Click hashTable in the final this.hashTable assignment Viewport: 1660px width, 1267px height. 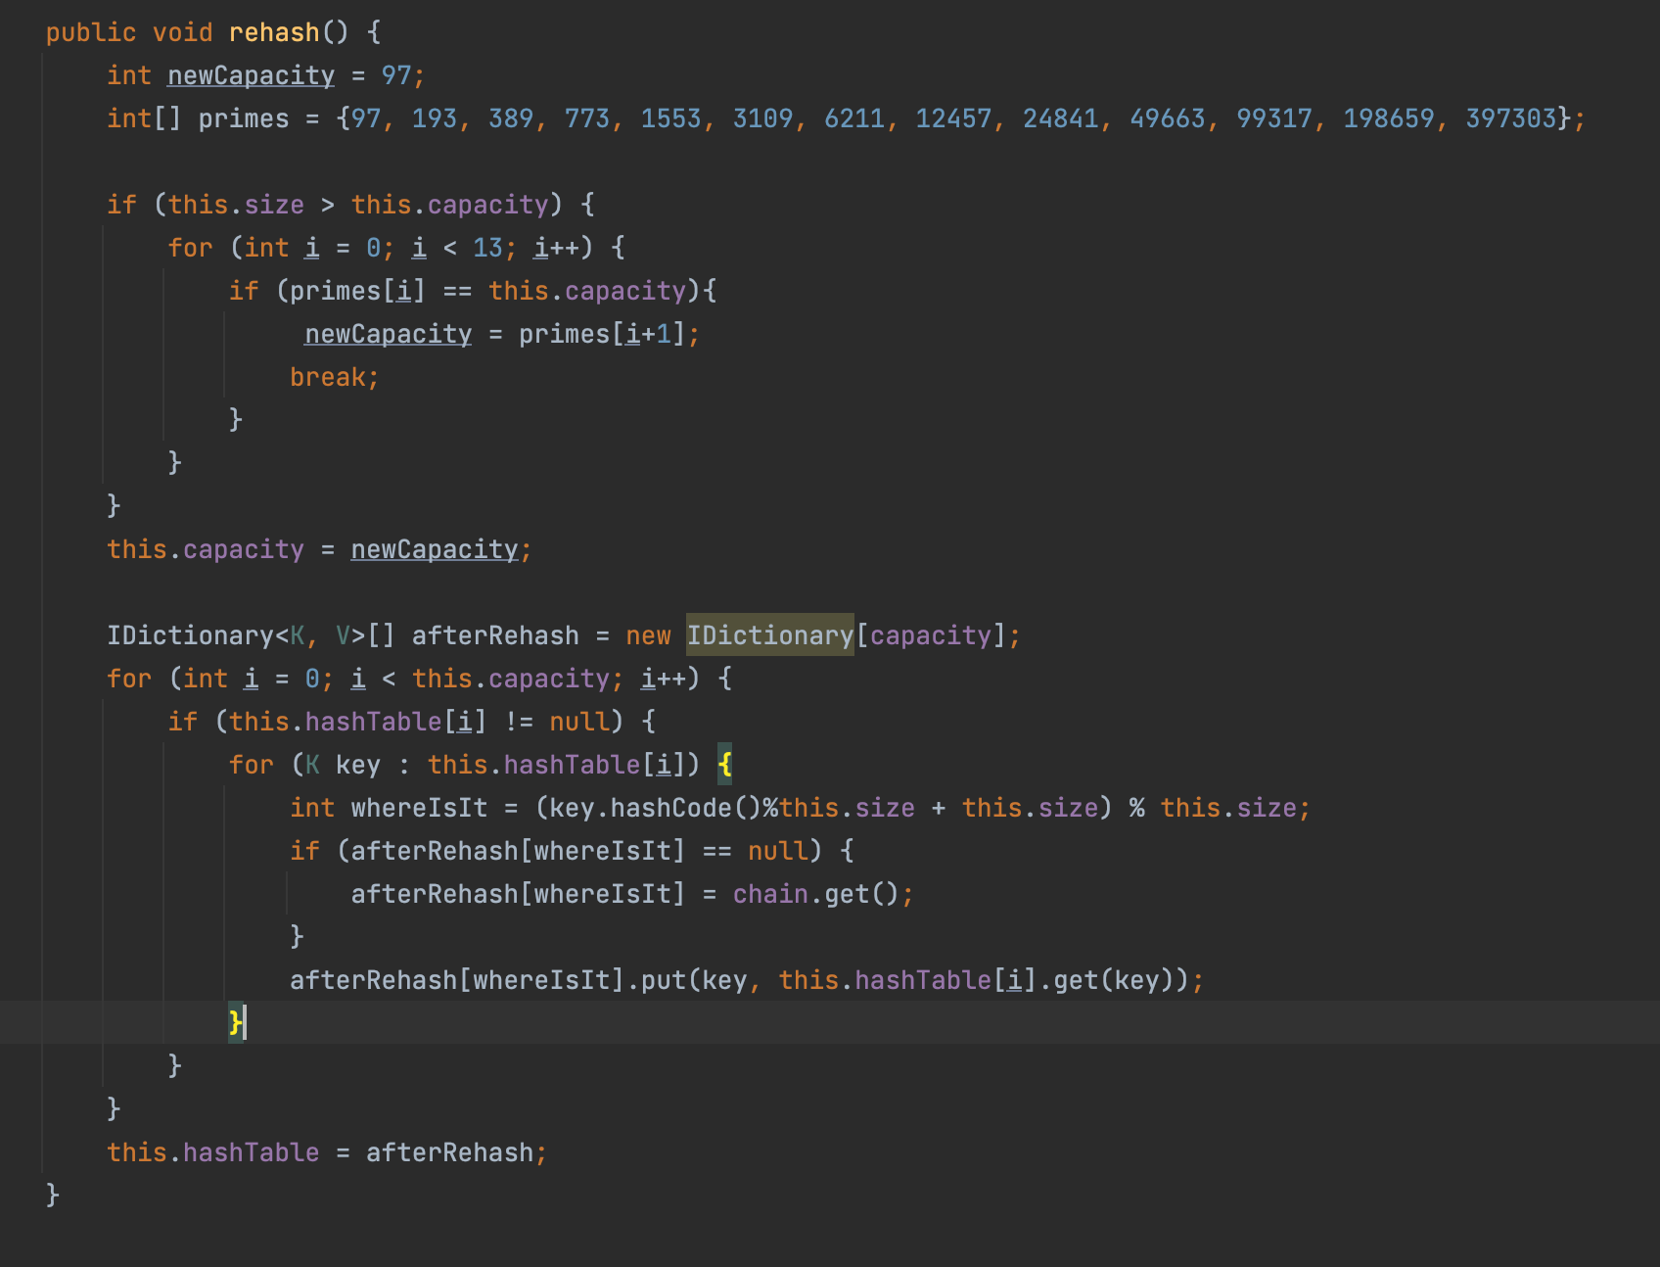[251, 1152]
